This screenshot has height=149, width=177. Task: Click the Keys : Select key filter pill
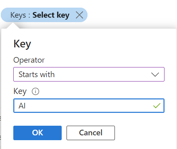click(44, 15)
